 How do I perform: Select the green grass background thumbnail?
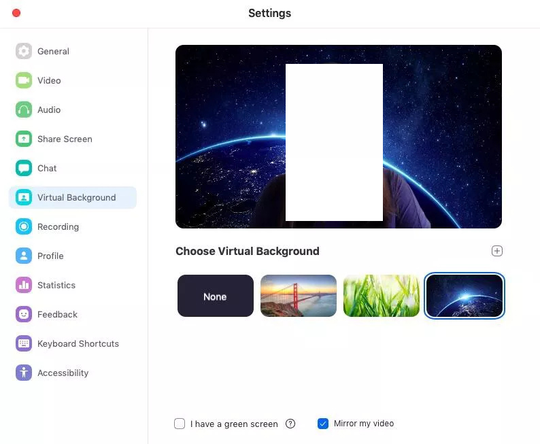(x=382, y=296)
